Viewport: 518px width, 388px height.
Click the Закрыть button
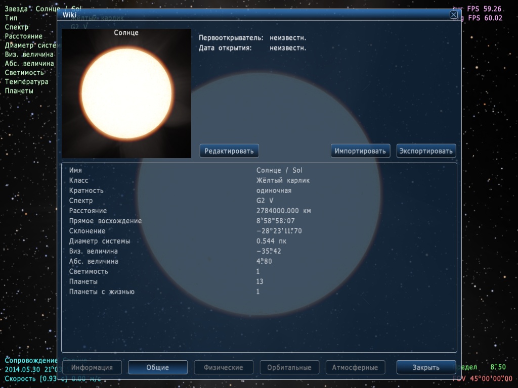click(x=426, y=367)
